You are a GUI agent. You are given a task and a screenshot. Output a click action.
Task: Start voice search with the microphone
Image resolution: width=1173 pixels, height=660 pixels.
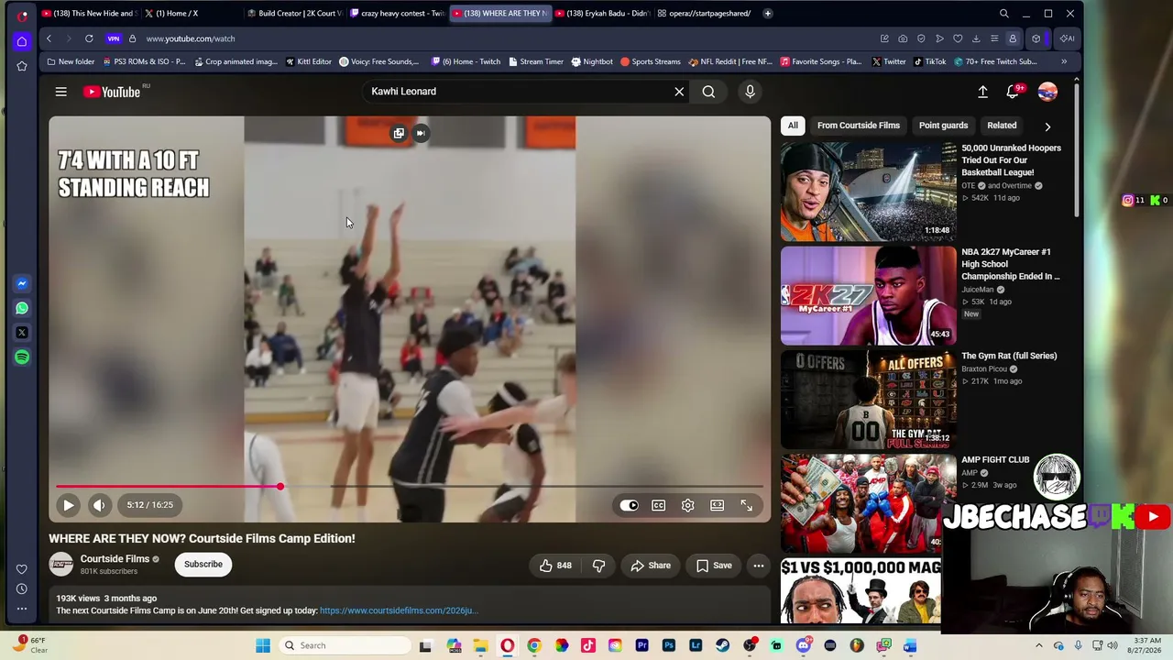(750, 92)
